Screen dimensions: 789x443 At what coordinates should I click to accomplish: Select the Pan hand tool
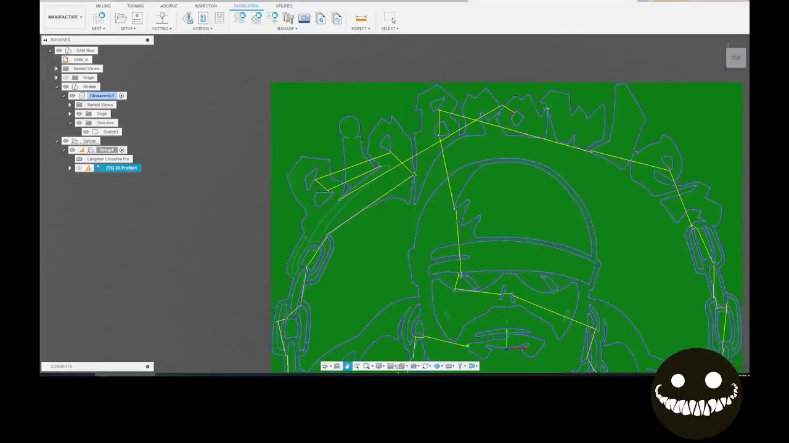point(347,366)
